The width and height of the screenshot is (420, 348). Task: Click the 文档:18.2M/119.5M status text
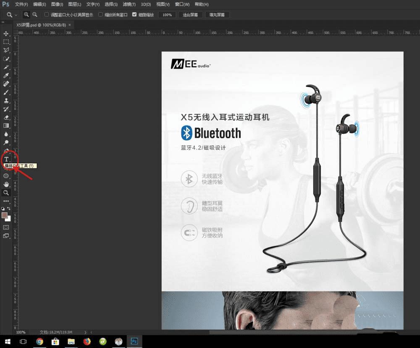tap(56, 332)
